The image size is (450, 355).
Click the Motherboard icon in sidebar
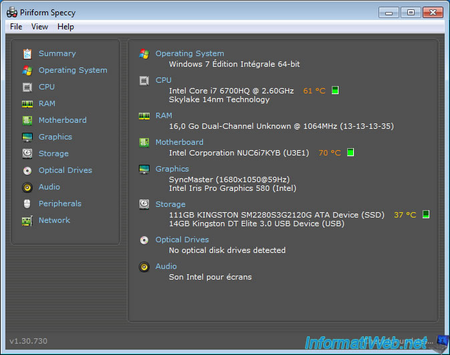[x=27, y=120]
